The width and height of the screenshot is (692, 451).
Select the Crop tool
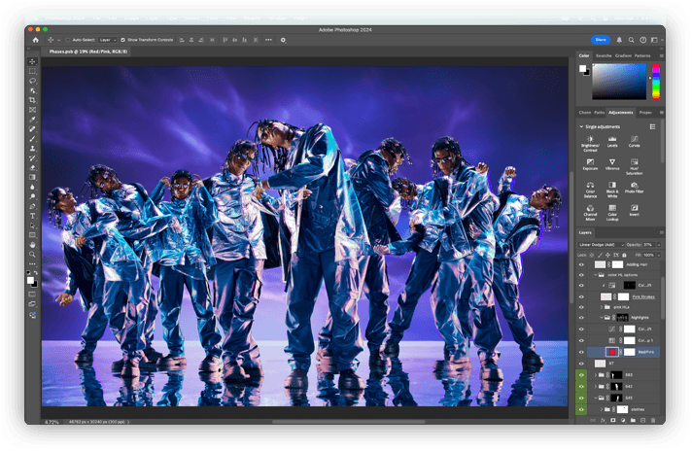pyautogui.click(x=32, y=100)
